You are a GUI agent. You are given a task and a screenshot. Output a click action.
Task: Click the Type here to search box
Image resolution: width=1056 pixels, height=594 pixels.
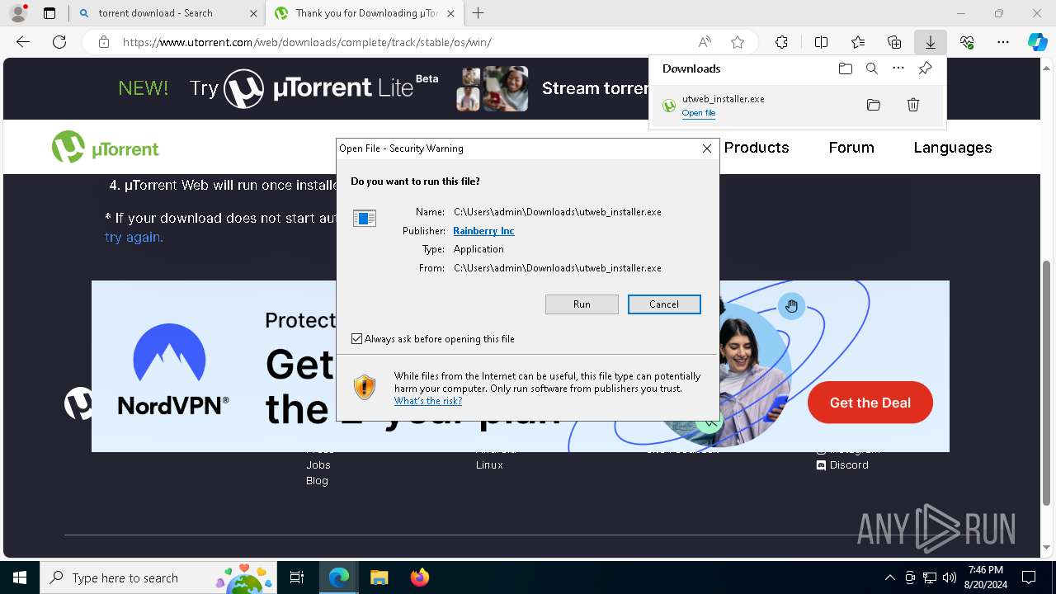pyautogui.click(x=159, y=577)
